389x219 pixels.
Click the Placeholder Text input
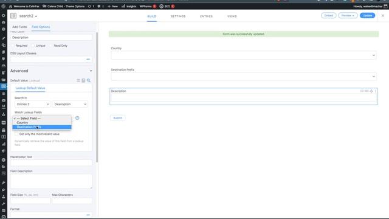click(x=51, y=163)
